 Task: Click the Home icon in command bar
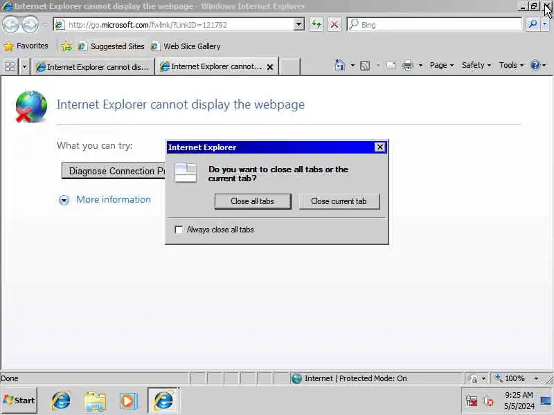[x=339, y=65]
